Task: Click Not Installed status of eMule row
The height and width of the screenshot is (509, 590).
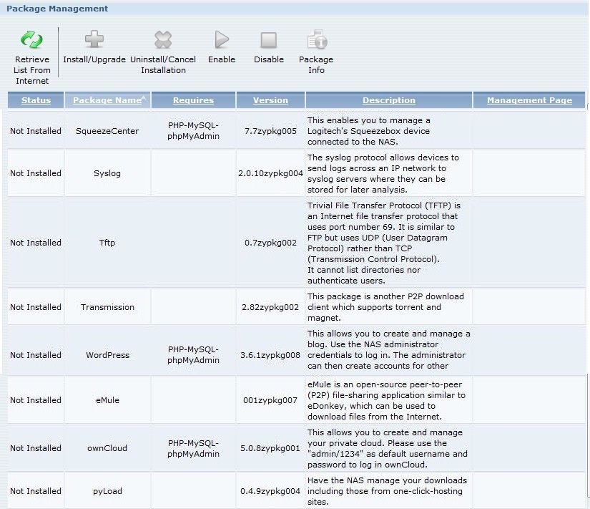Action: point(36,400)
